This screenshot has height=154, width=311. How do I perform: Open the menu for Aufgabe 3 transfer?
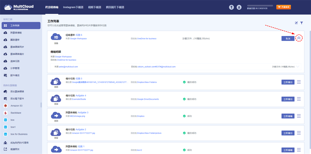pyautogui.click(x=299, y=116)
